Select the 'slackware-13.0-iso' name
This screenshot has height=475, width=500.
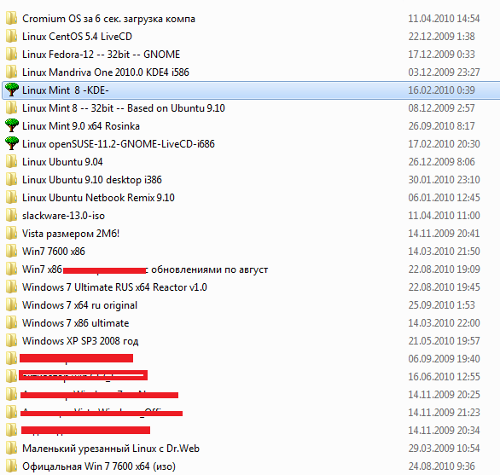coord(63,216)
